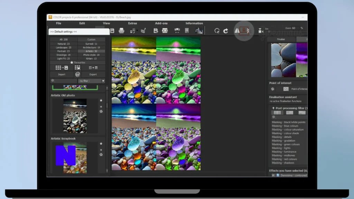Click the horizontal-arrows toolbar icon

[x=177, y=30]
